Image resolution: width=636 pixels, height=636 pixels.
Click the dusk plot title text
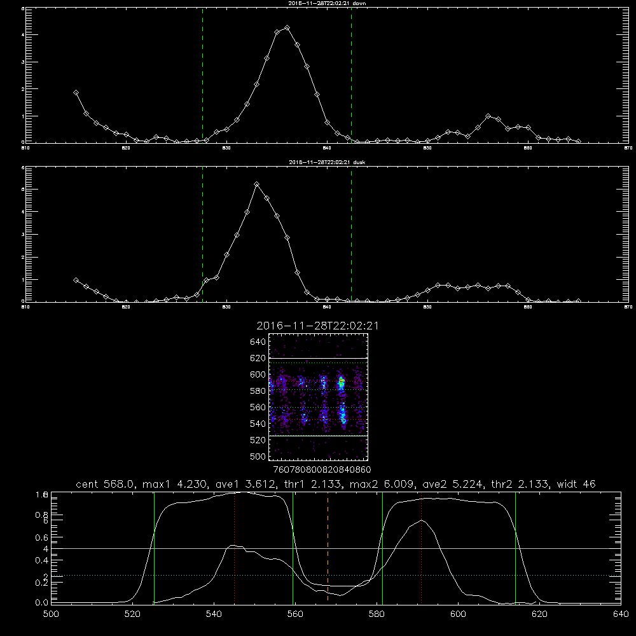[327, 162]
